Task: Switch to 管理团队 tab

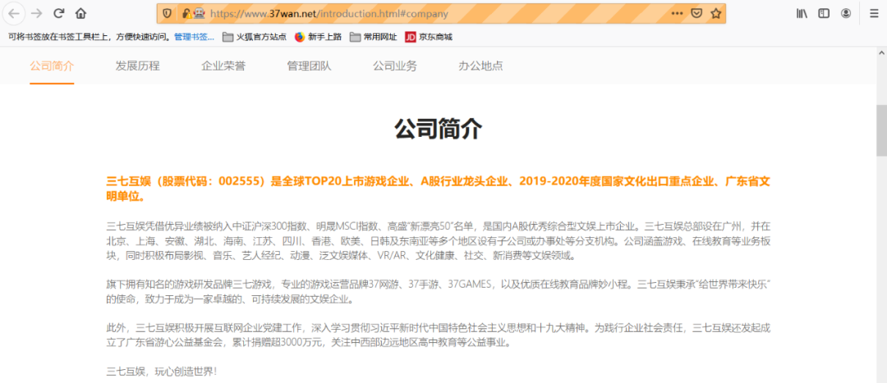Action: tap(310, 66)
